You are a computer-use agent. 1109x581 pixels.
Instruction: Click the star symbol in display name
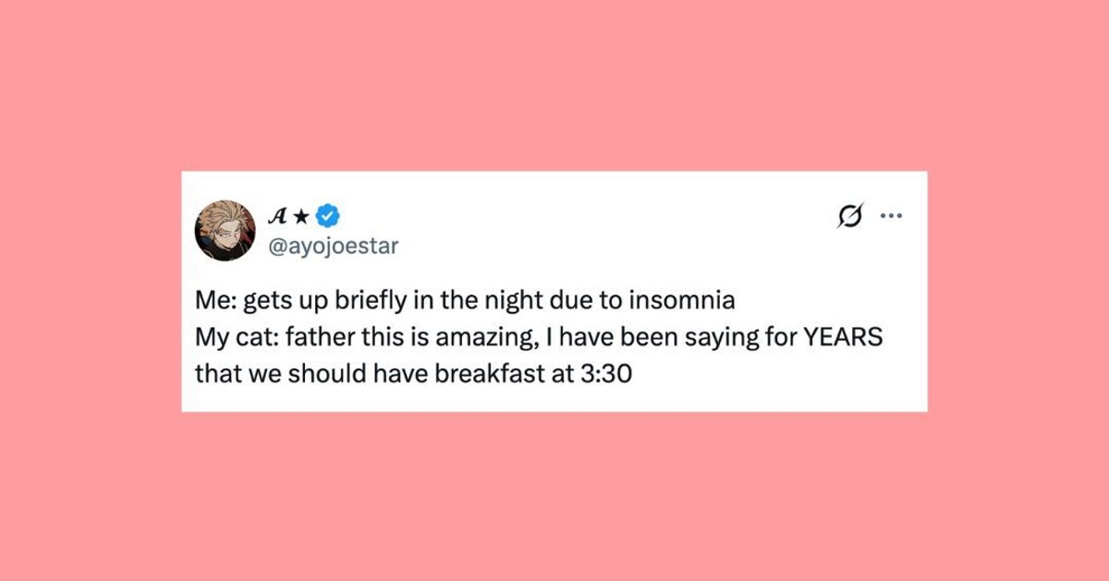(x=302, y=217)
